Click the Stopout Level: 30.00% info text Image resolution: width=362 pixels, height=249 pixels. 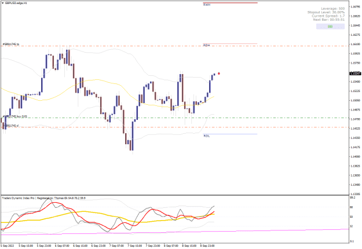click(x=326, y=12)
